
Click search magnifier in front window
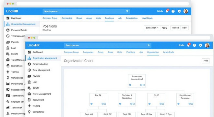coord(149,45)
